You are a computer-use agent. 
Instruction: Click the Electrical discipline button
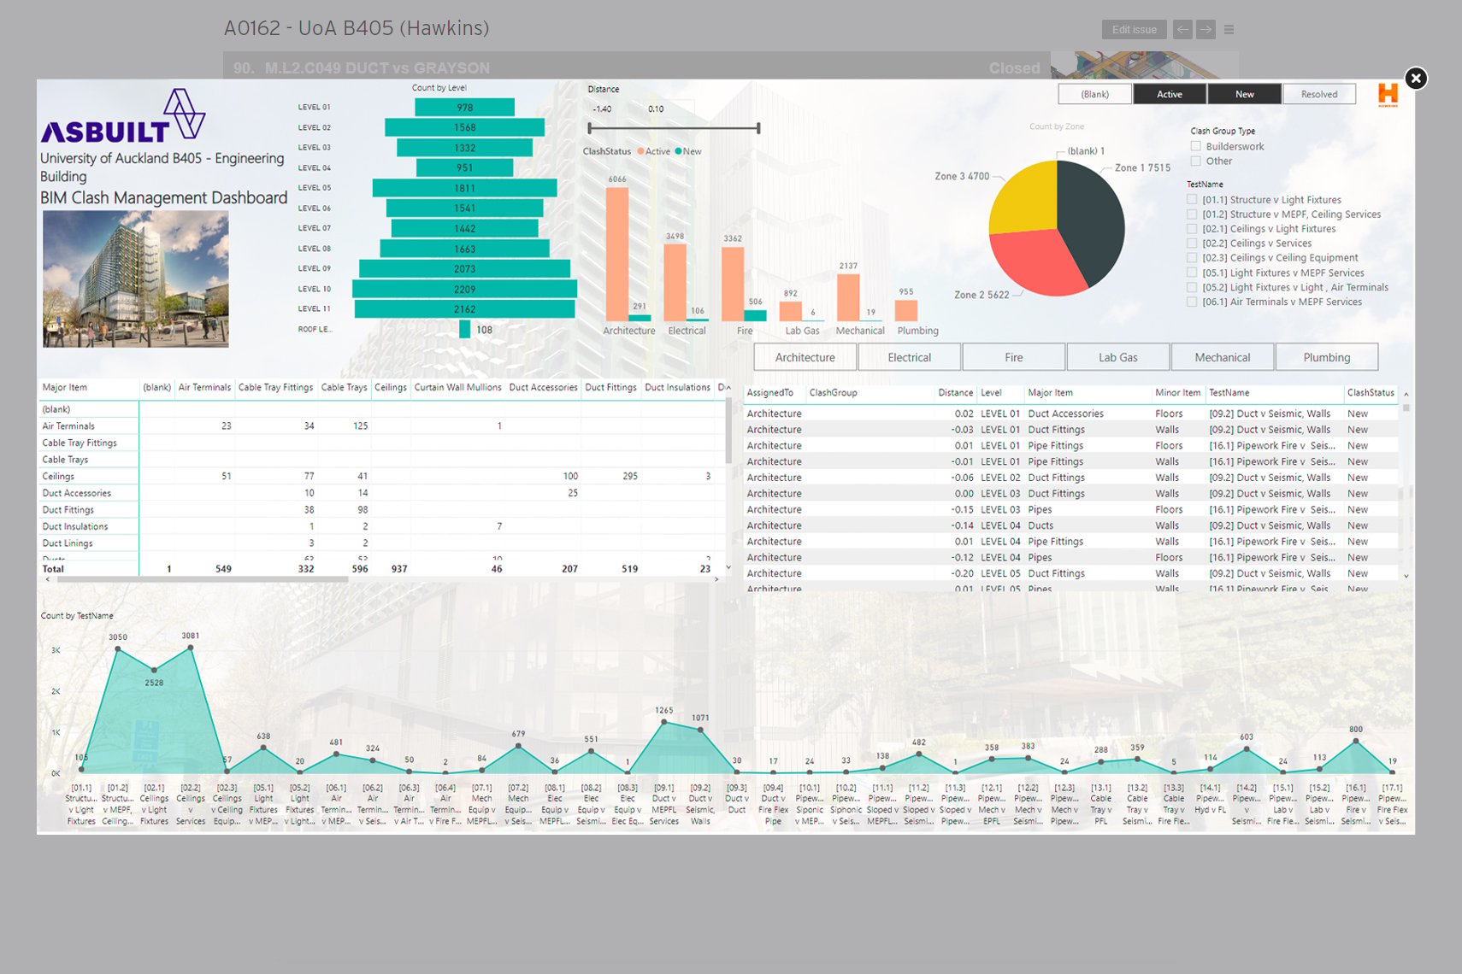click(909, 357)
